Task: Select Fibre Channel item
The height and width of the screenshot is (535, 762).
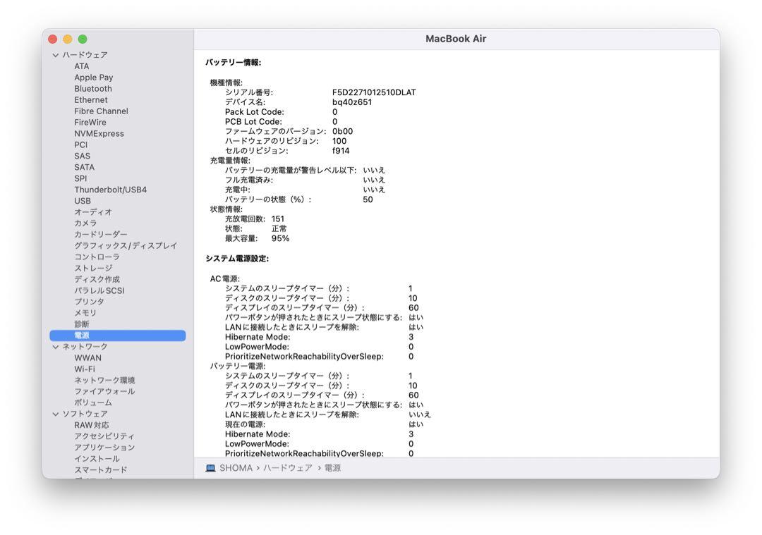Action: pos(101,111)
